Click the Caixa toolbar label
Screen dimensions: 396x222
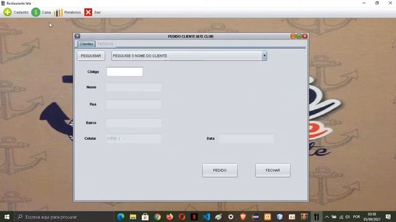point(46,12)
